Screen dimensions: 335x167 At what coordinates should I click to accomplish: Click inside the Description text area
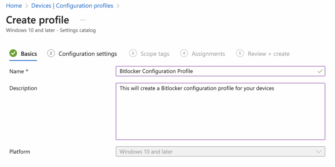point(220,111)
